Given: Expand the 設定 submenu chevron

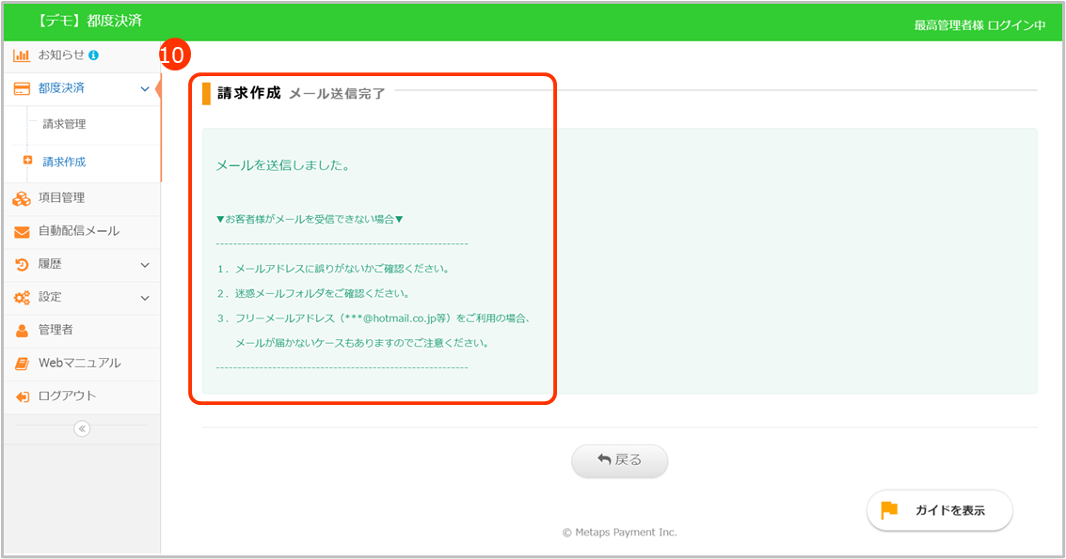Looking at the screenshot, I should [144, 298].
